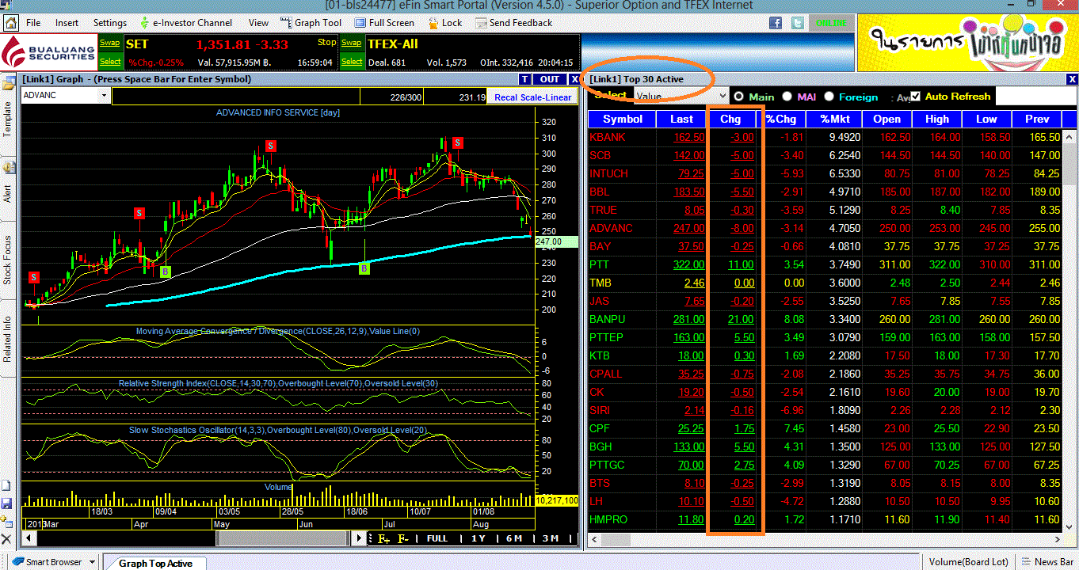Click the home icon beside File menu
The height and width of the screenshot is (570, 1079).
pyautogui.click(x=12, y=23)
